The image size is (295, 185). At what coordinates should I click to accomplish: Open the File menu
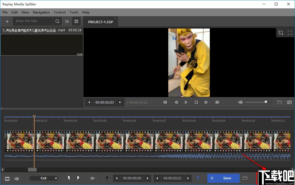[5, 12]
